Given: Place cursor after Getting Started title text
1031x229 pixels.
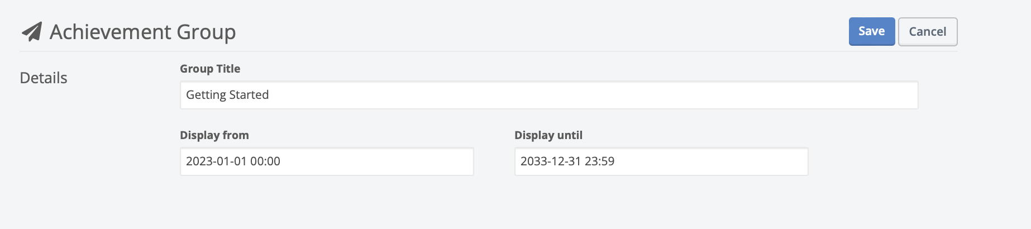Looking at the screenshot, I should pyautogui.click(x=270, y=95).
